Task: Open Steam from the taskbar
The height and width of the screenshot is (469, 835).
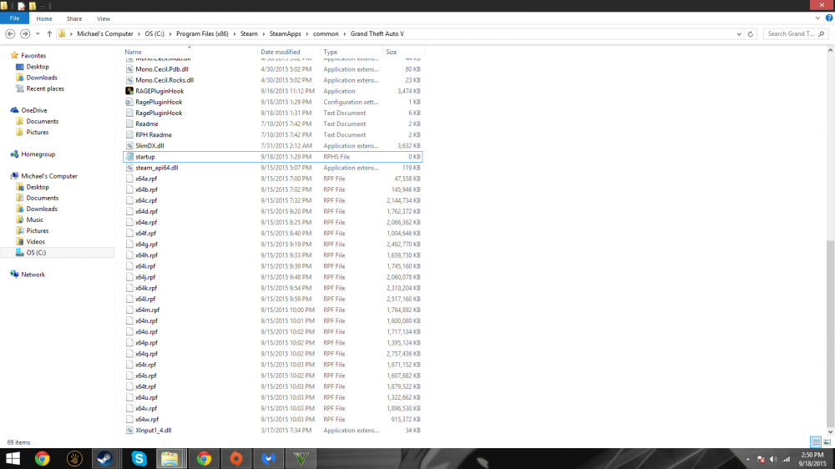Action: (x=104, y=458)
